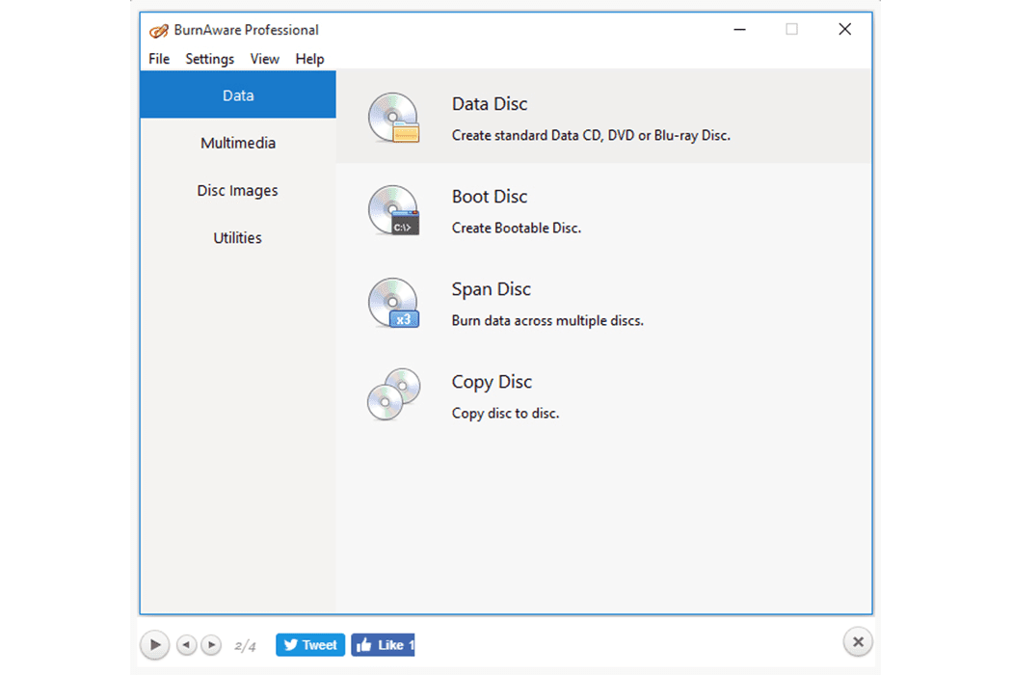Share via the Tweet button
The height and width of the screenshot is (675, 1012).
click(310, 645)
